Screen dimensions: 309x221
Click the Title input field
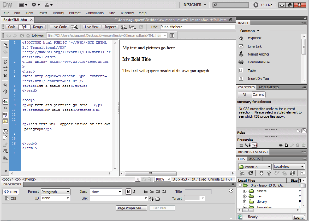click(x=198, y=27)
